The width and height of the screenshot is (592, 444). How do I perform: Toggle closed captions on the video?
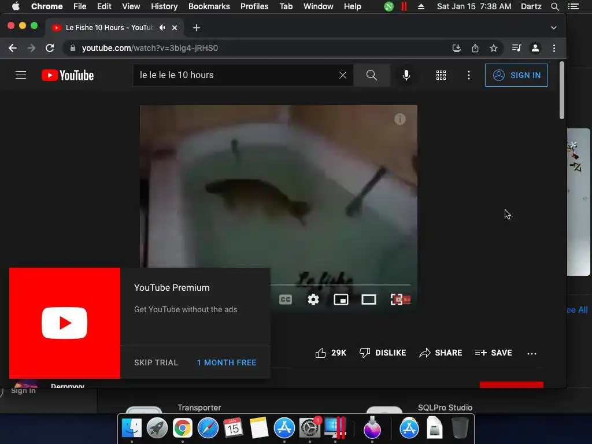click(286, 300)
